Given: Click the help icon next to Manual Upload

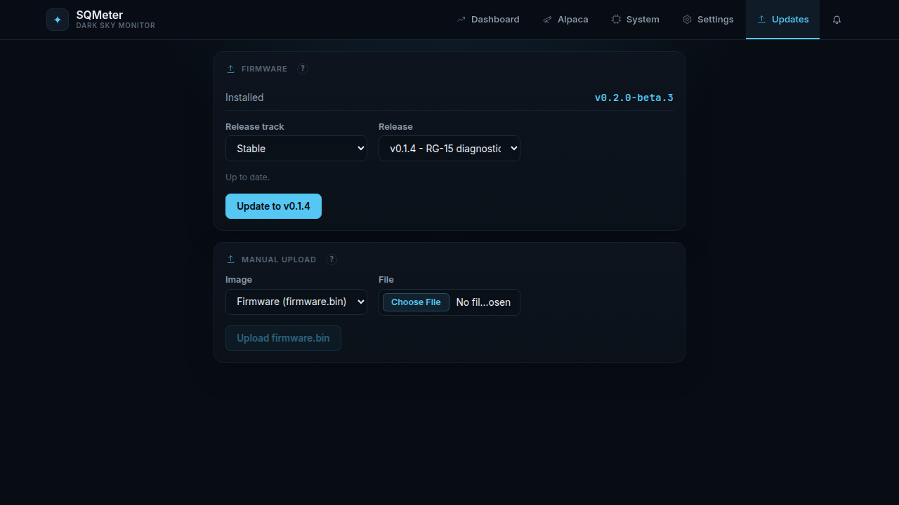Looking at the screenshot, I should click(332, 260).
